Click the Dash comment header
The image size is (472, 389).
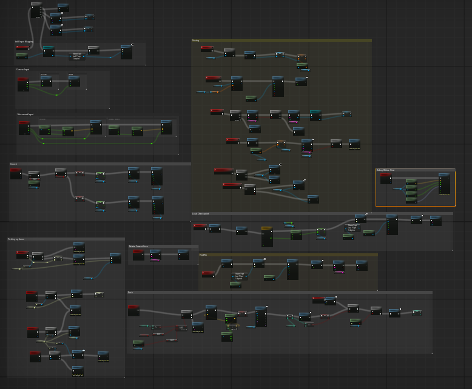(x=280, y=292)
